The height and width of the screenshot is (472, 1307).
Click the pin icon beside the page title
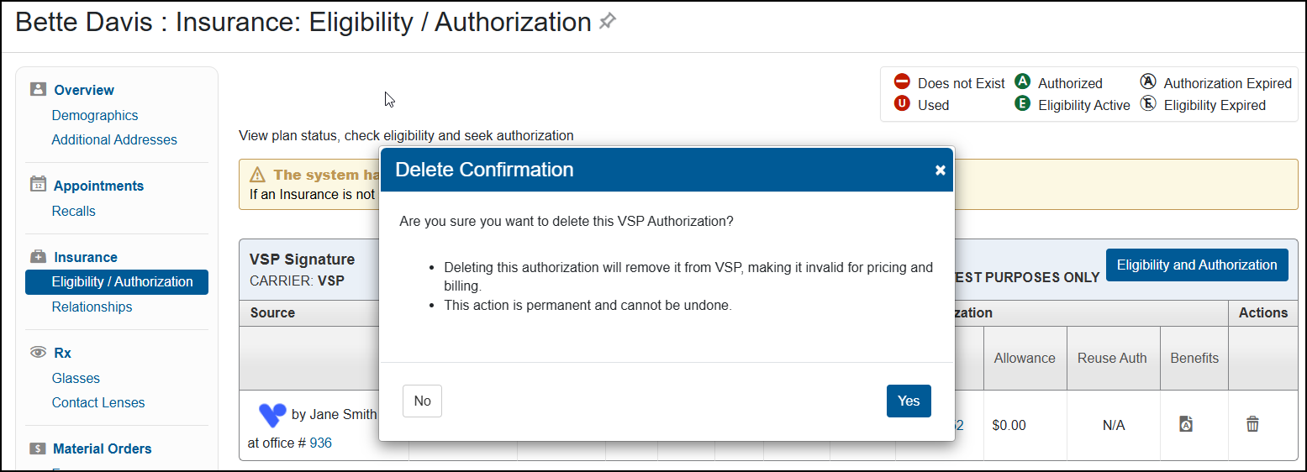607,23
